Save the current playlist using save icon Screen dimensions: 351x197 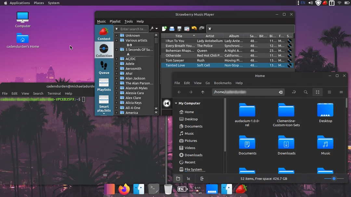(x=179, y=29)
